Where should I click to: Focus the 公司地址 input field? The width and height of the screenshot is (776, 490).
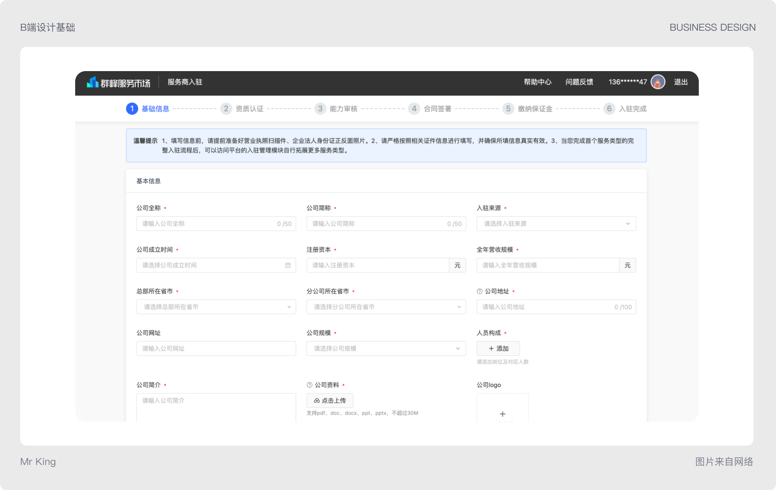tap(556, 307)
